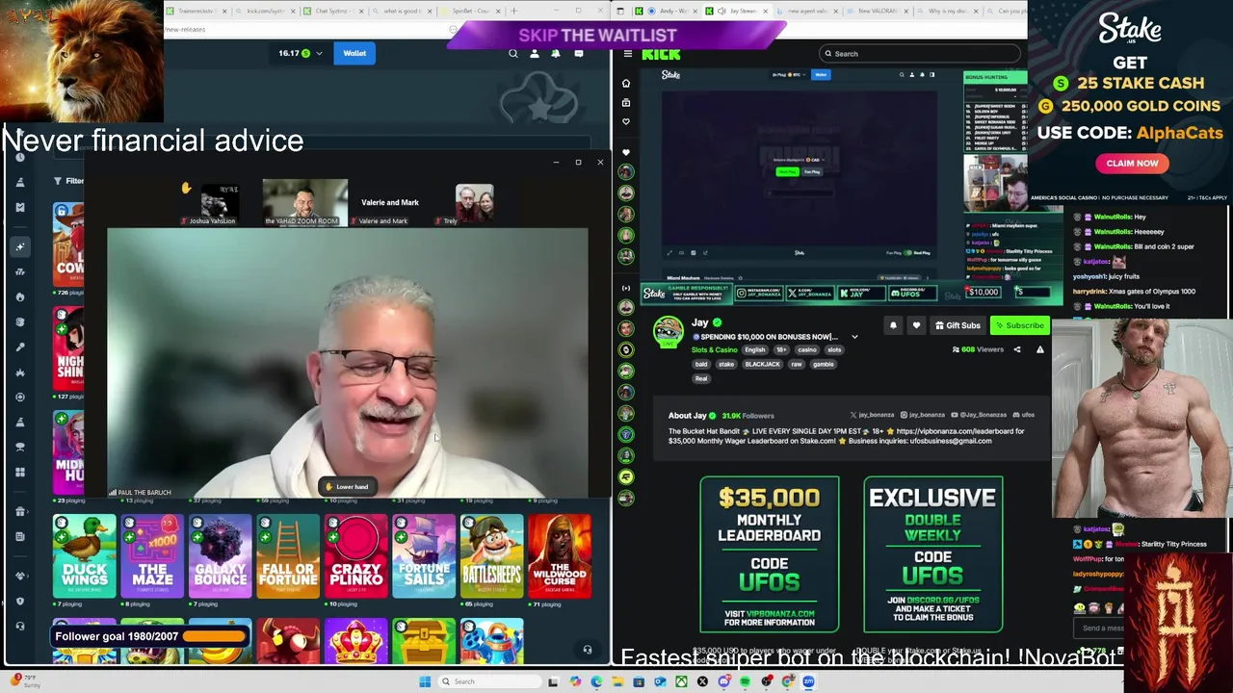Expand the stream title chevron

click(x=854, y=337)
